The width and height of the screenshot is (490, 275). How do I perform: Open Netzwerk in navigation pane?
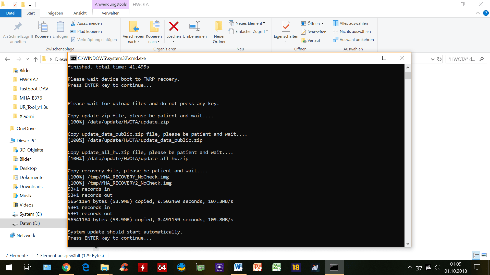[x=26, y=235]
